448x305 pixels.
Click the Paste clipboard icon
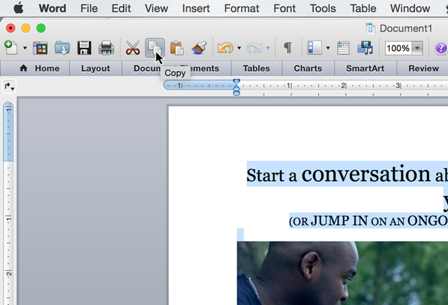pyautogui.click(x=177, y=48)
